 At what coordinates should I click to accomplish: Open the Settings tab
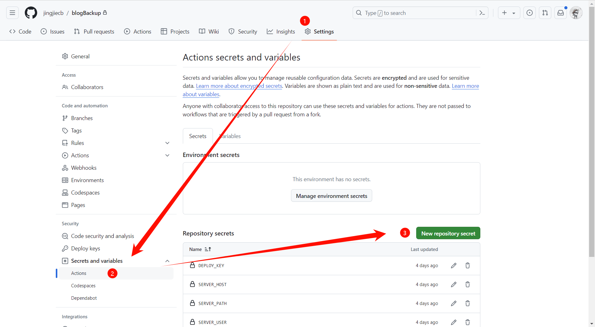click(x=319, y=31)
